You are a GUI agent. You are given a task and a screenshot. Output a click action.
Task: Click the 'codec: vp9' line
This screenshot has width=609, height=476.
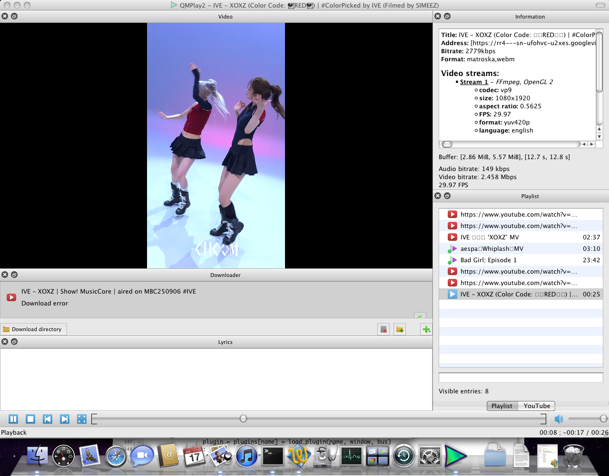495,90
